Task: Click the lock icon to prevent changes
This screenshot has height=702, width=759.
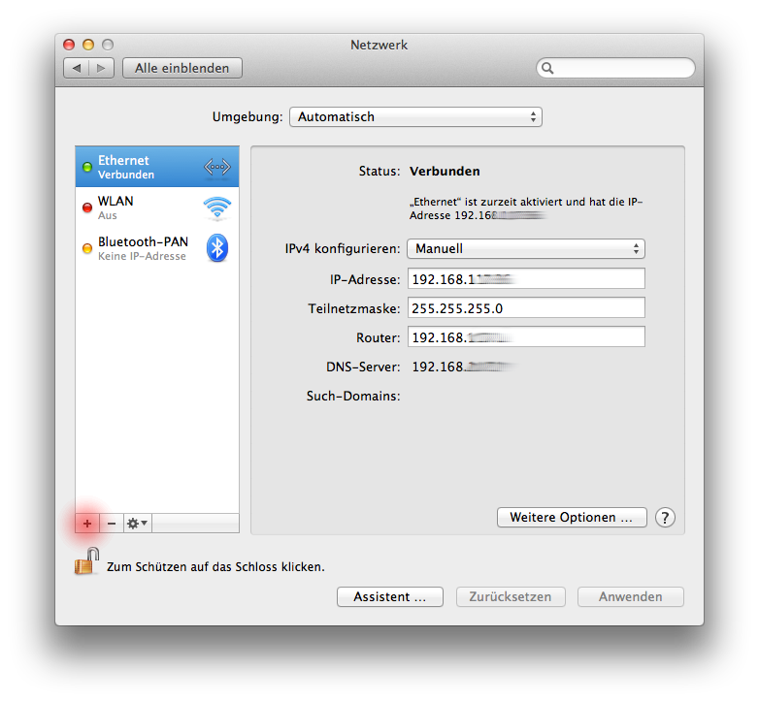Action: click(87, 562)
